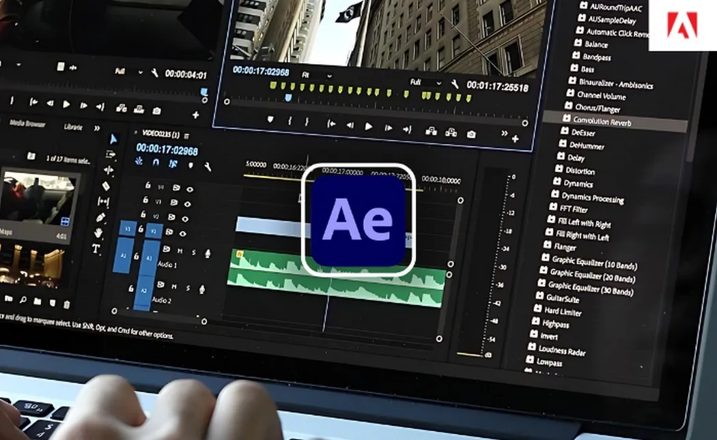This screenshot has width=717, height=440.
Task: Step Forward one frame in Program Monitor
Action: [388, 128]
